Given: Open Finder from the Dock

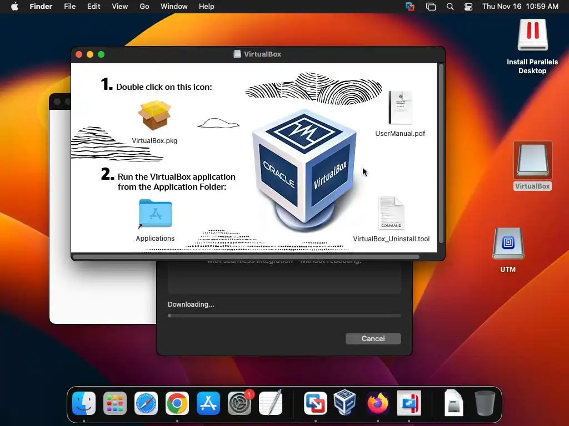Looking at the screenshot, I should pyautogui.click(x=84, y=403).
